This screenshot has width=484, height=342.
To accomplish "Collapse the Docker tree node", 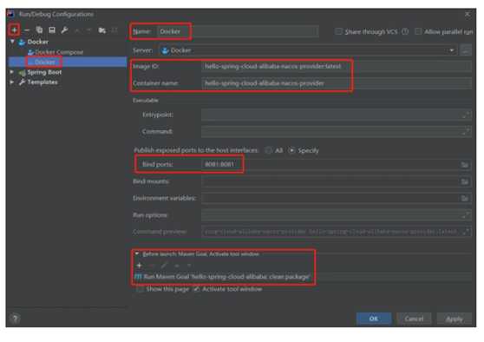I will pyautogui.click(x=12, y=42).
